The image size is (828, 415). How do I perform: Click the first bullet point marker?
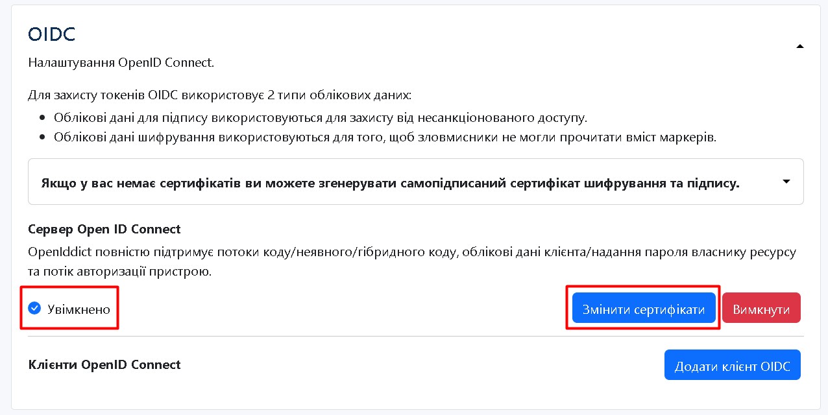click(x=42, y=119)
